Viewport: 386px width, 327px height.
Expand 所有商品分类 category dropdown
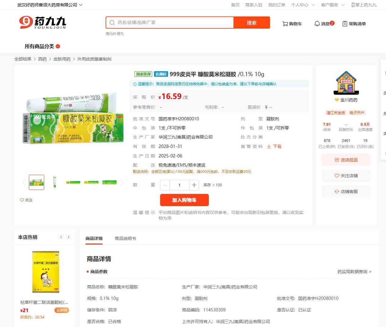pos(58,46)
